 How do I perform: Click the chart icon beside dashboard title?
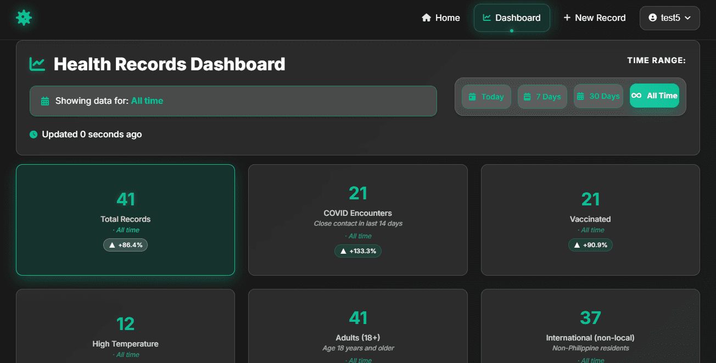37,64
